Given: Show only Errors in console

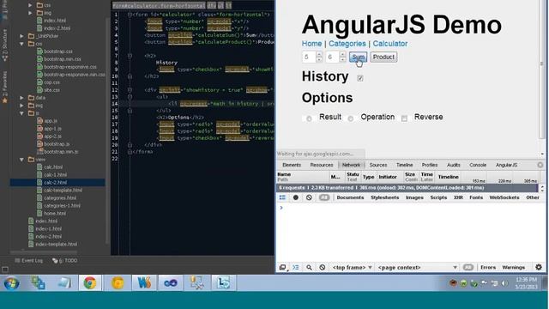Looking at the screenshot, I should point(488,267).
